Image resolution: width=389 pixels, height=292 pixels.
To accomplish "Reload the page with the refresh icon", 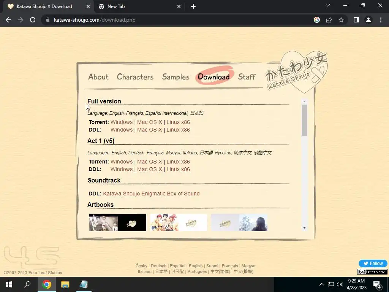I will tap(33, 20).
